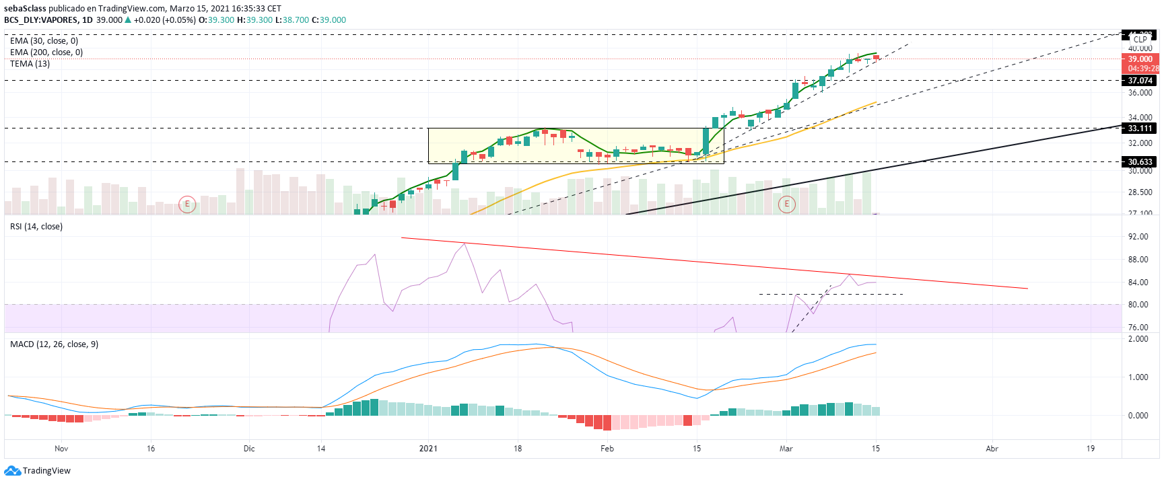The image size is (1164, 483).
Task: Click the Feb label on time axis
Action: click(607, 449)
